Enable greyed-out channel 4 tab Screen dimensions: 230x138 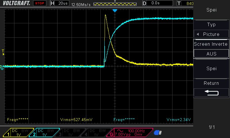coord(96,133)
